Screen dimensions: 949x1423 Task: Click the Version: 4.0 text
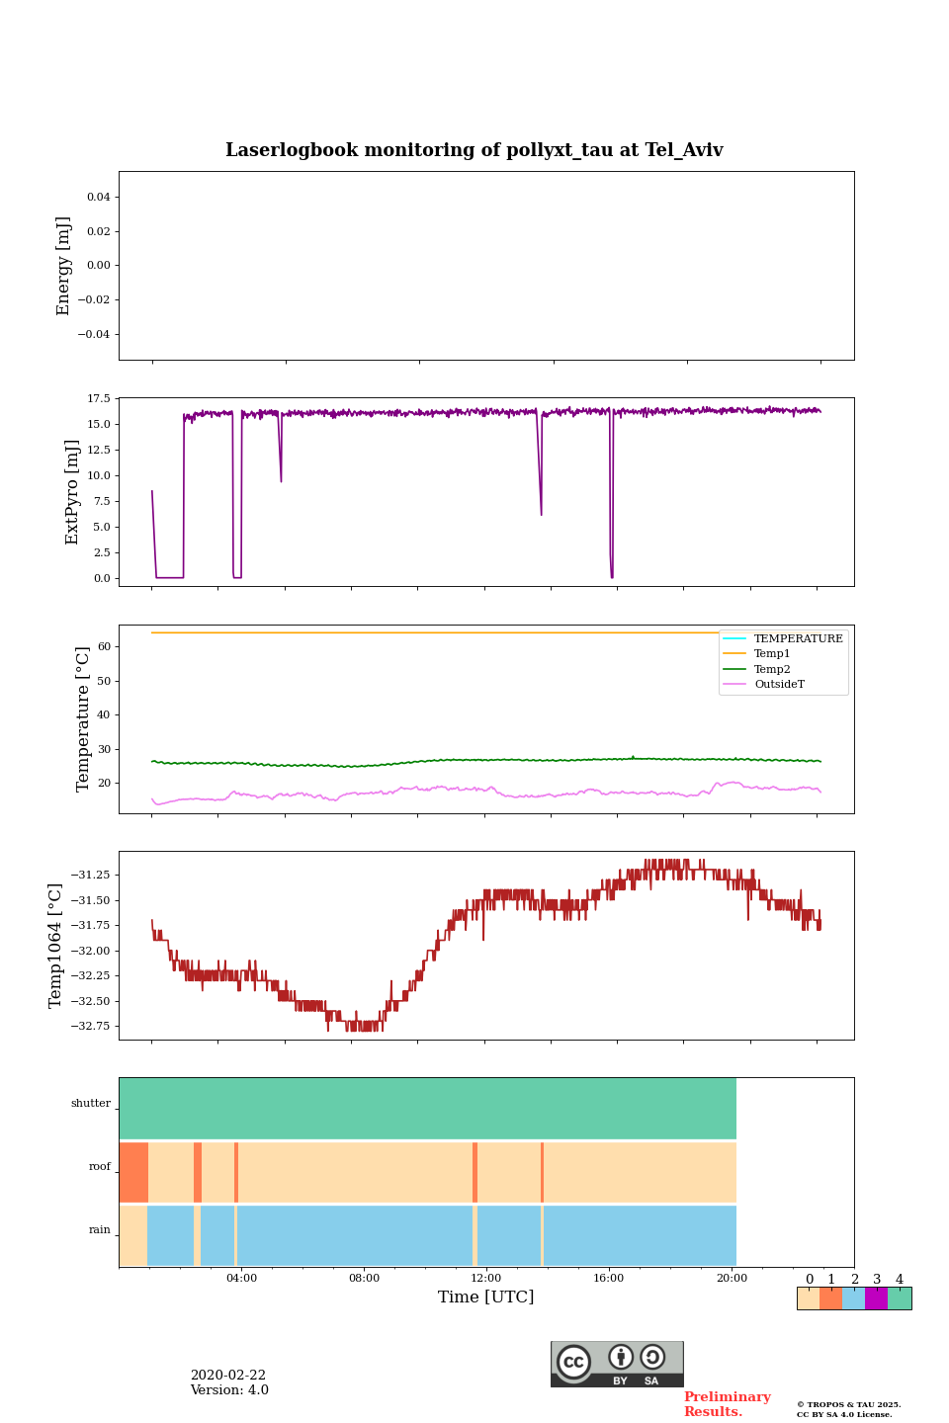pos(229,1390)
